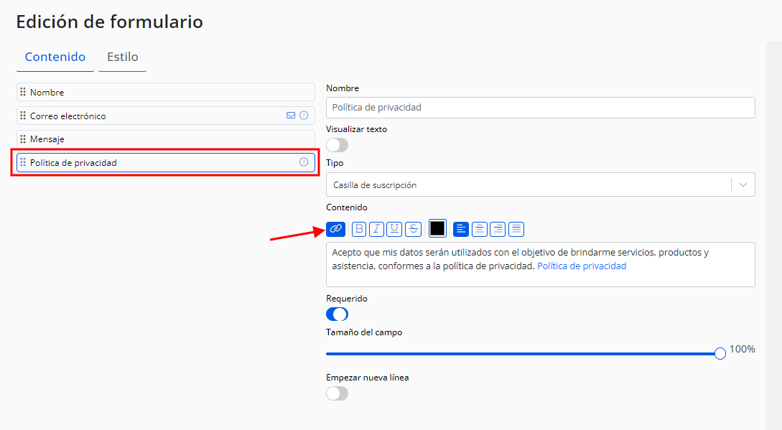Enable the Visualizar texto switch
Screen dimensions: 782x430
(337, 145)
